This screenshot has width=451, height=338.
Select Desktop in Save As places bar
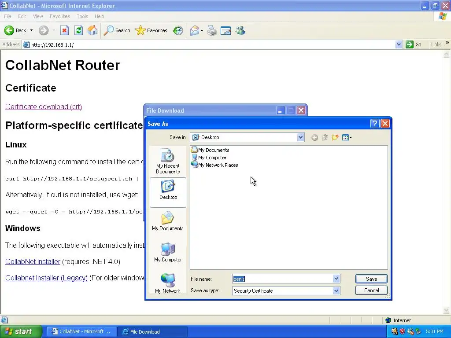point(168,192)
